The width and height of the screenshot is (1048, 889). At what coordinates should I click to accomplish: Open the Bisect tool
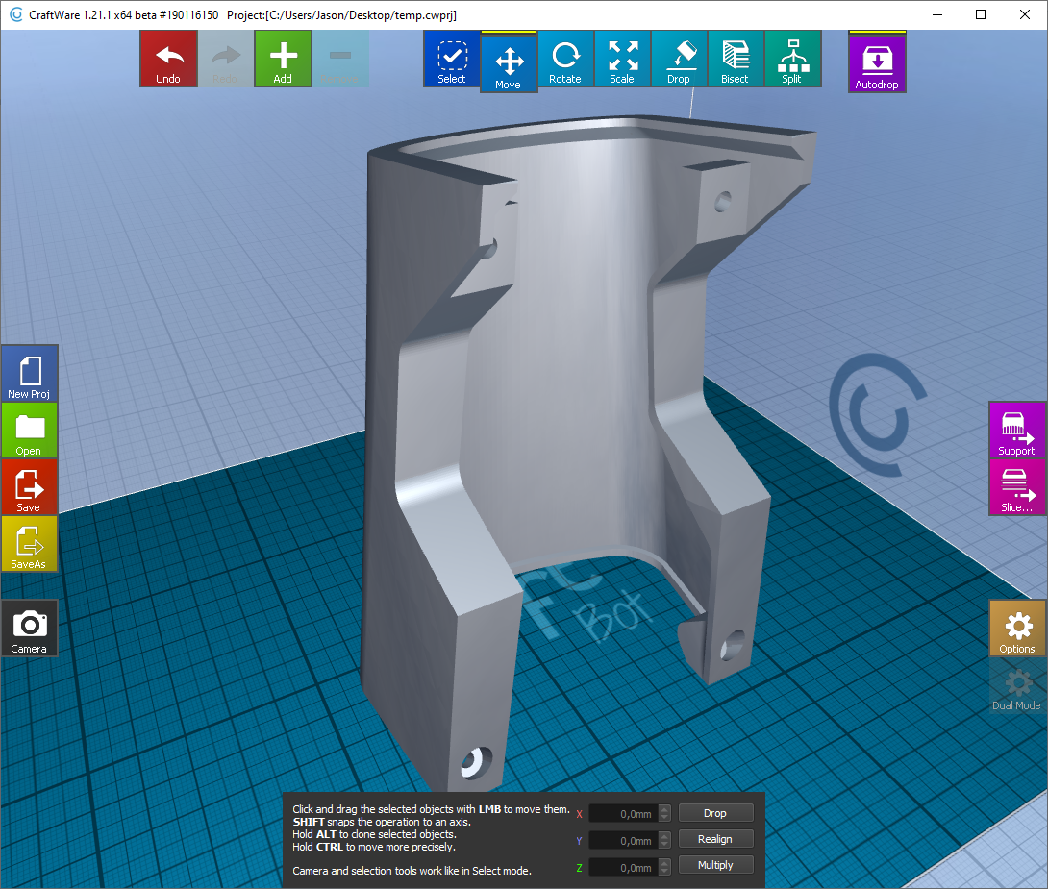click(x=736, y=59)
